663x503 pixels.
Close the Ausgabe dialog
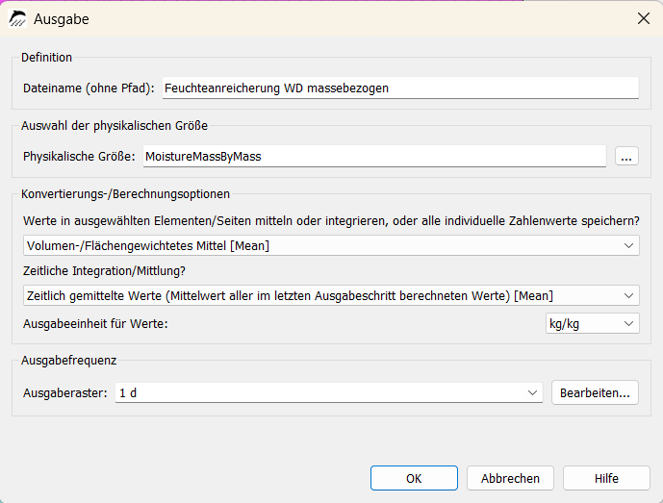[644, 18]
